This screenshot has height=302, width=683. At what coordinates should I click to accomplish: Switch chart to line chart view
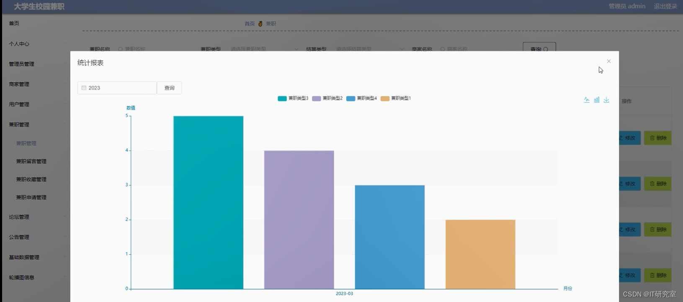[587, 100]
